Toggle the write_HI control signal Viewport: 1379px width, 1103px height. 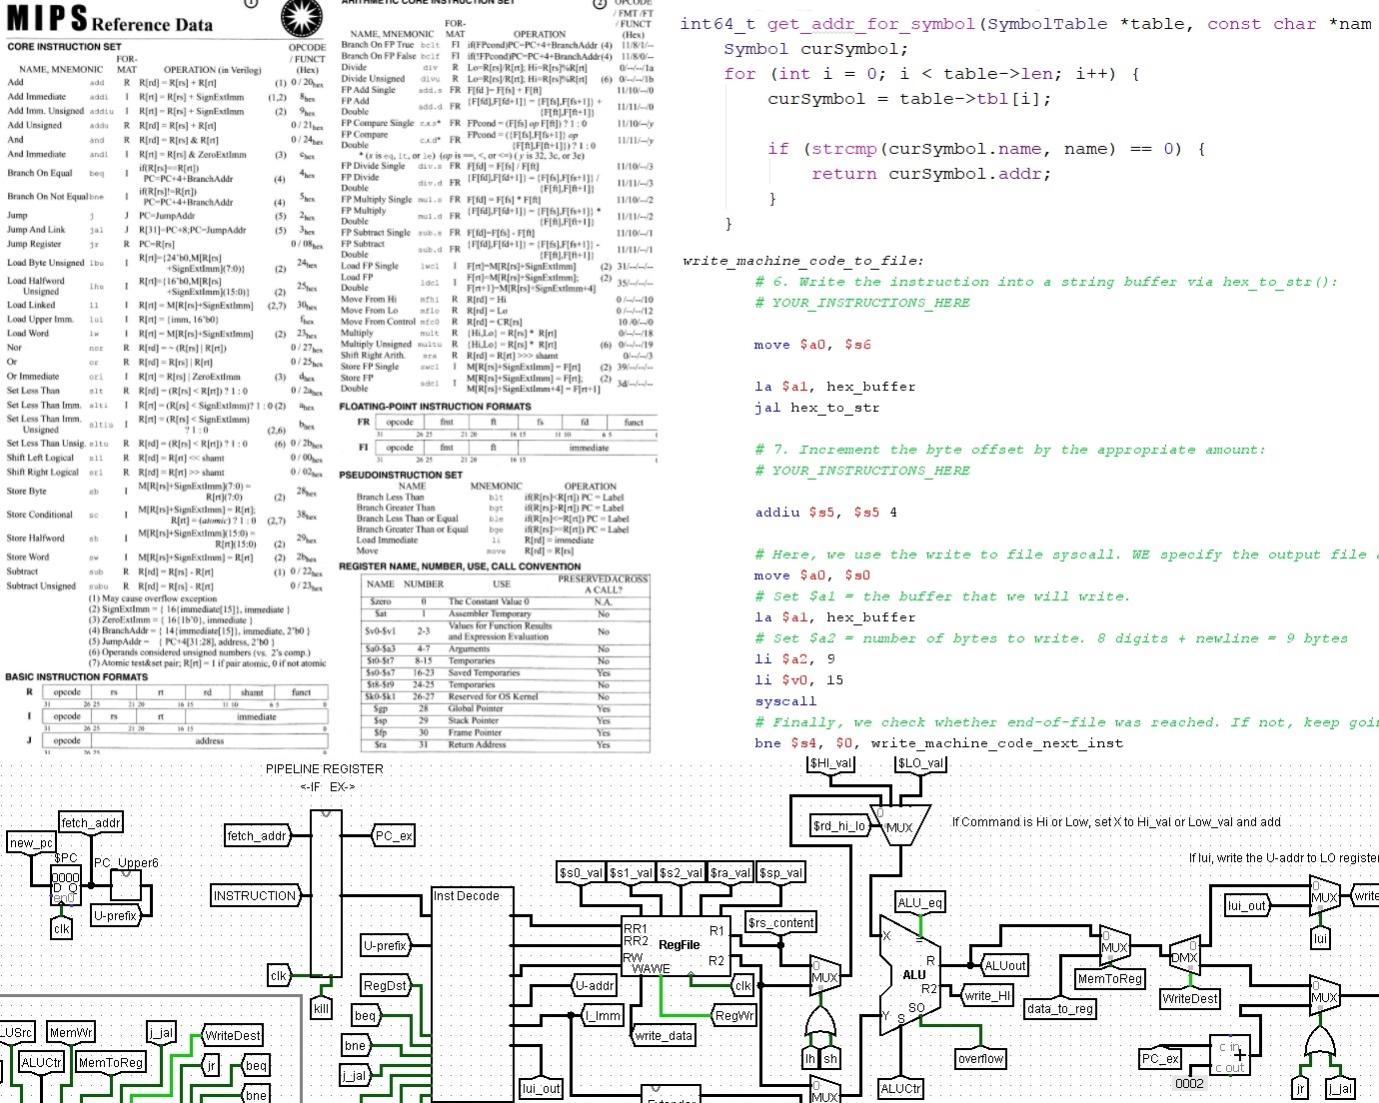[987, 995]
